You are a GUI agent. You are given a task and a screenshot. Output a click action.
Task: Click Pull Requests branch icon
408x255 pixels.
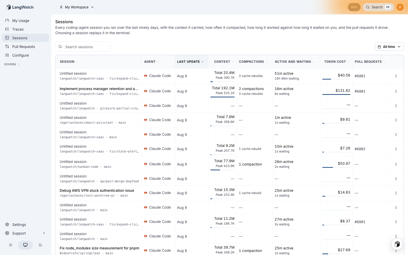(x=7, y=47)
